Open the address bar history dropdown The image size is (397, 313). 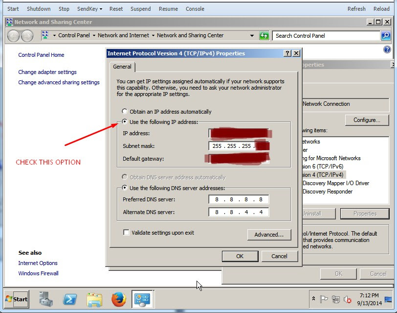252,35
